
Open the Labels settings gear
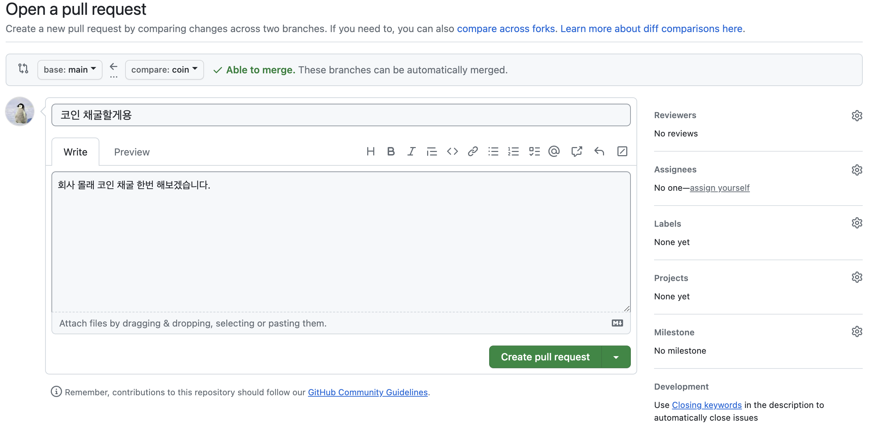857,223
